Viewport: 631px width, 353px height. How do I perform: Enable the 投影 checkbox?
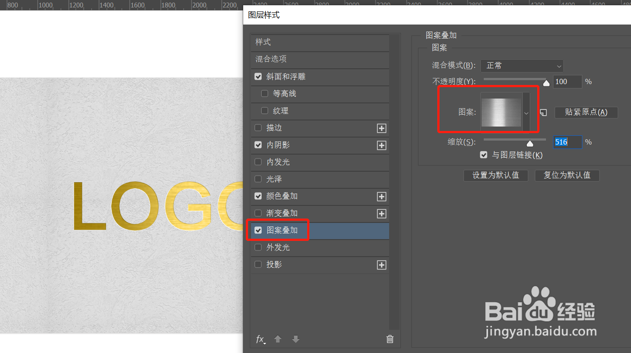tap(258, 265)
